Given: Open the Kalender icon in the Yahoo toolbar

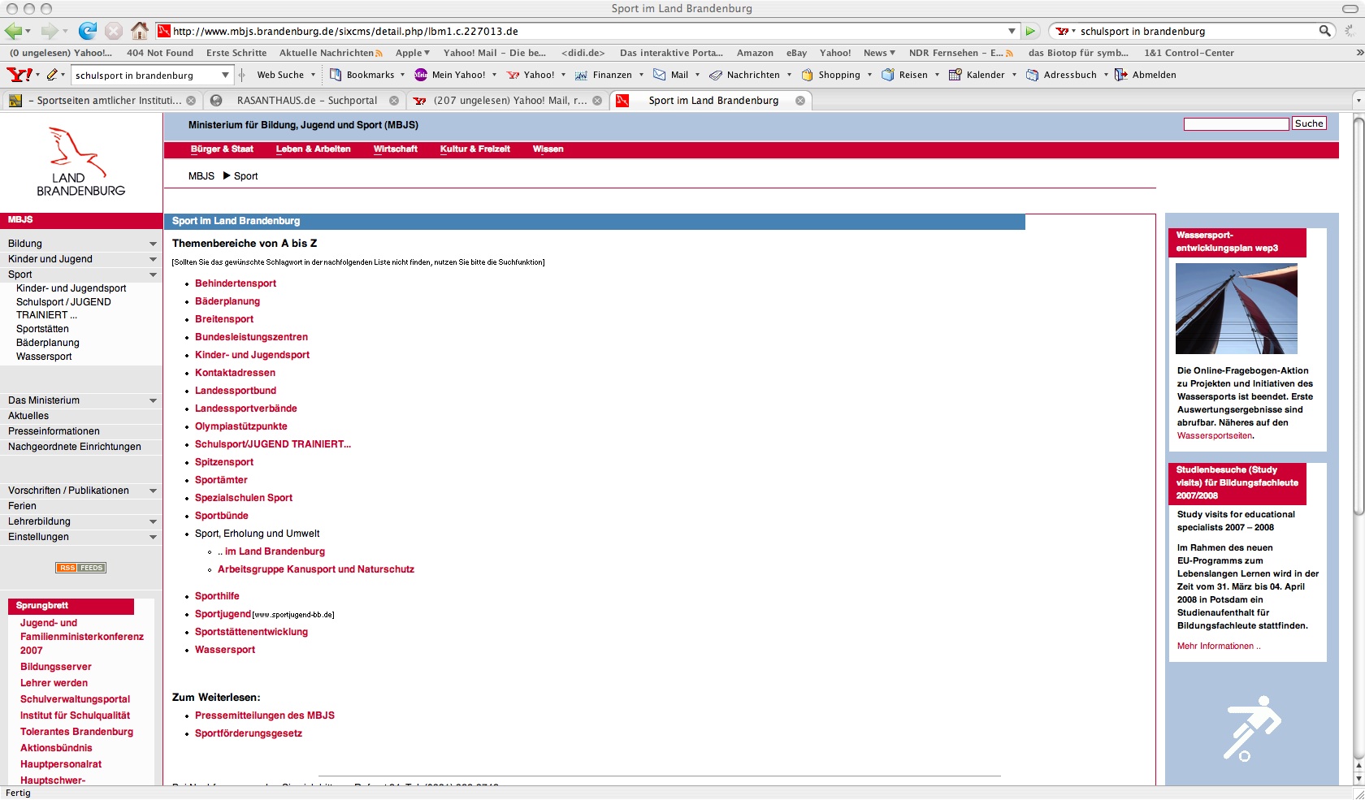Looking at the screenshot, I should [x=955, y=75].
